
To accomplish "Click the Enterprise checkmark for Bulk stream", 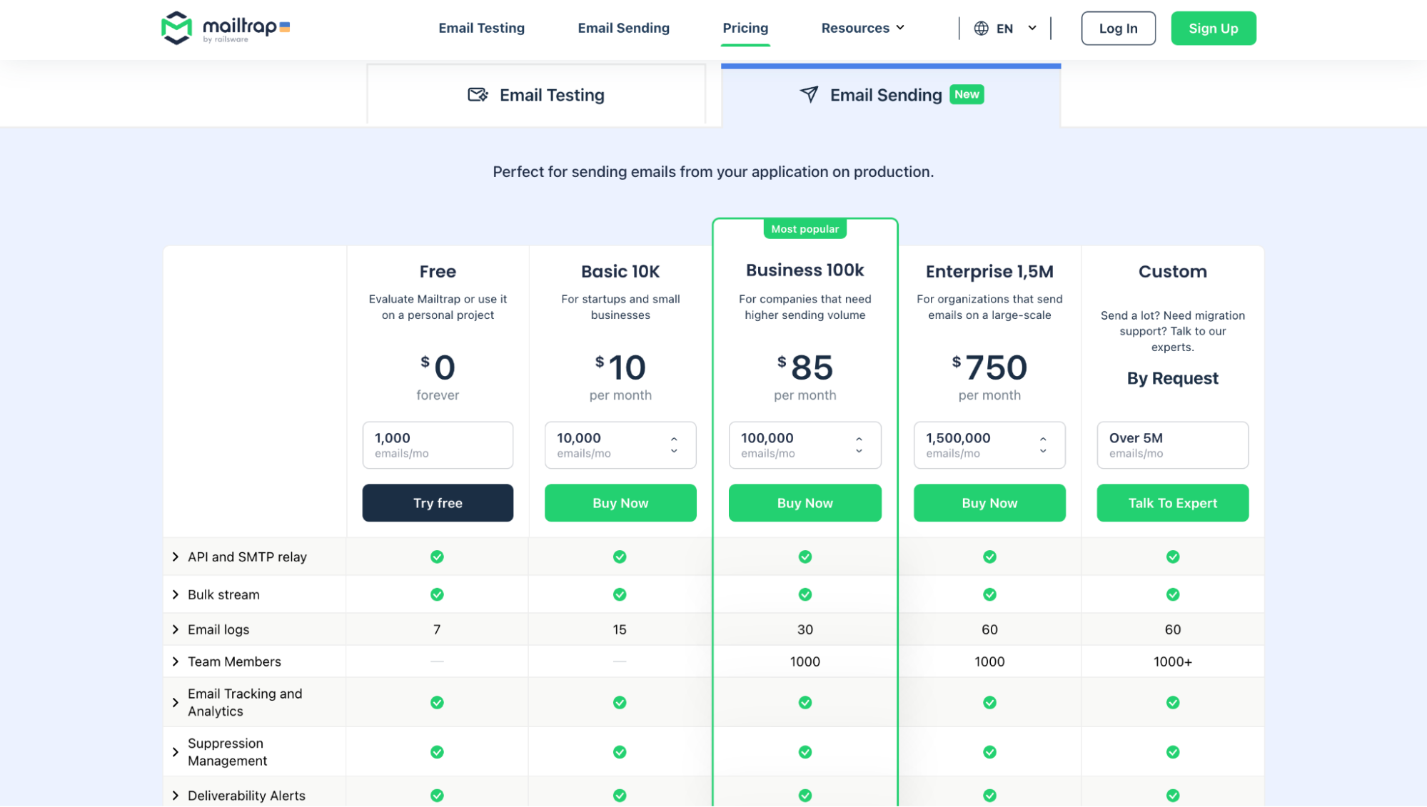I will (989, 594).
